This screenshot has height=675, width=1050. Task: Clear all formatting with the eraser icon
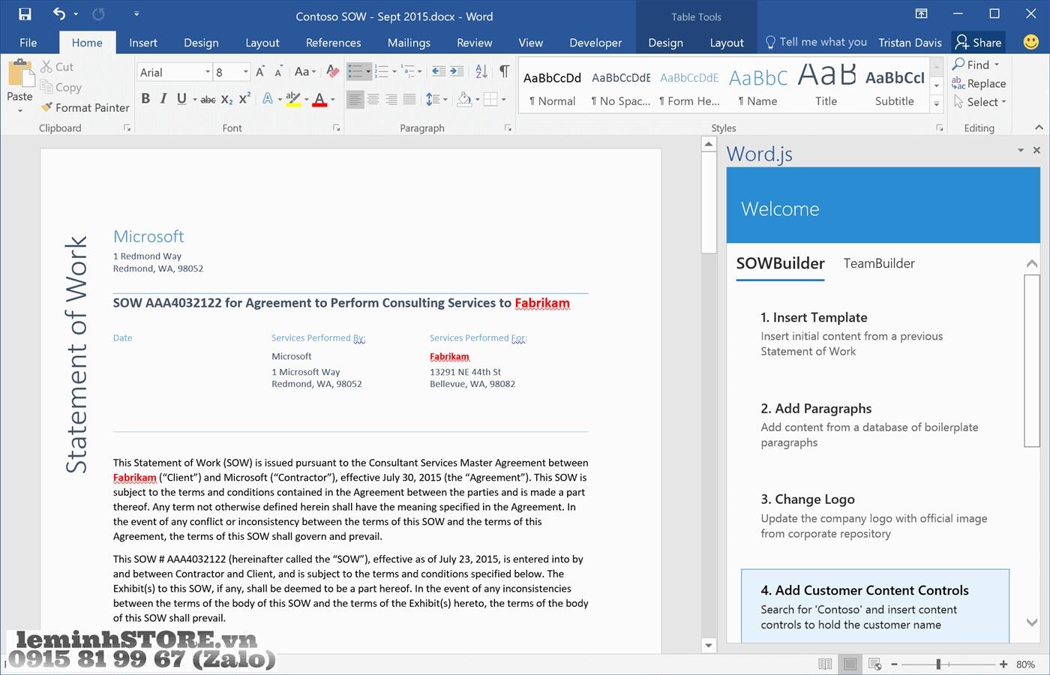pyautogui.click(x=333, y=72)
